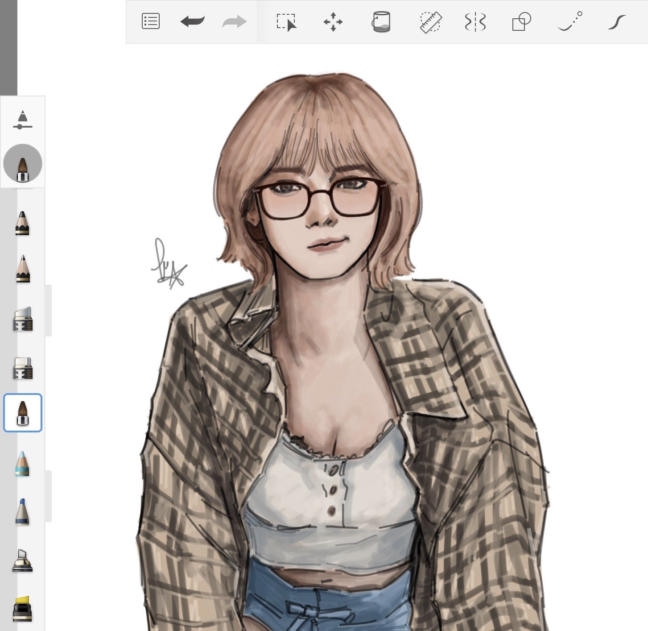The image size is (648, 631).
Task: Select the highlighted paint brush
Action: pyautogui.click(x=23, y=413)
